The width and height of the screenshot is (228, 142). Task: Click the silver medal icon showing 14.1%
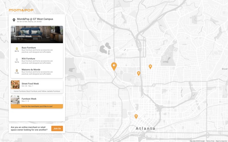pyautogui.click(x=17, y=59)
